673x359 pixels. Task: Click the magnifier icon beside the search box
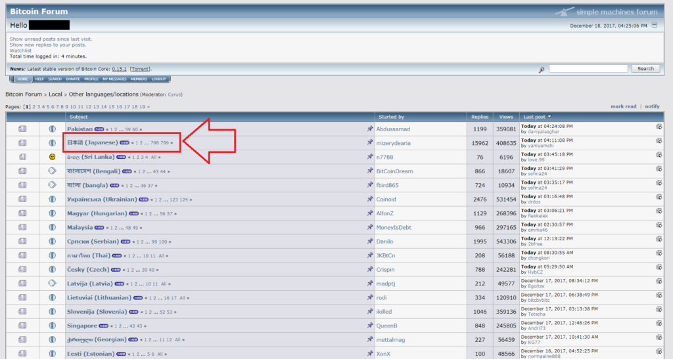coord(542,69)
